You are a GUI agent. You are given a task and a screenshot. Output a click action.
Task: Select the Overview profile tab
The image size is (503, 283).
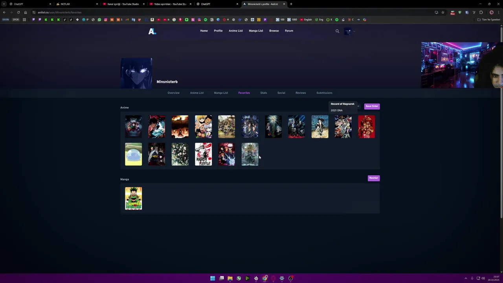click(x=173, y=93)
